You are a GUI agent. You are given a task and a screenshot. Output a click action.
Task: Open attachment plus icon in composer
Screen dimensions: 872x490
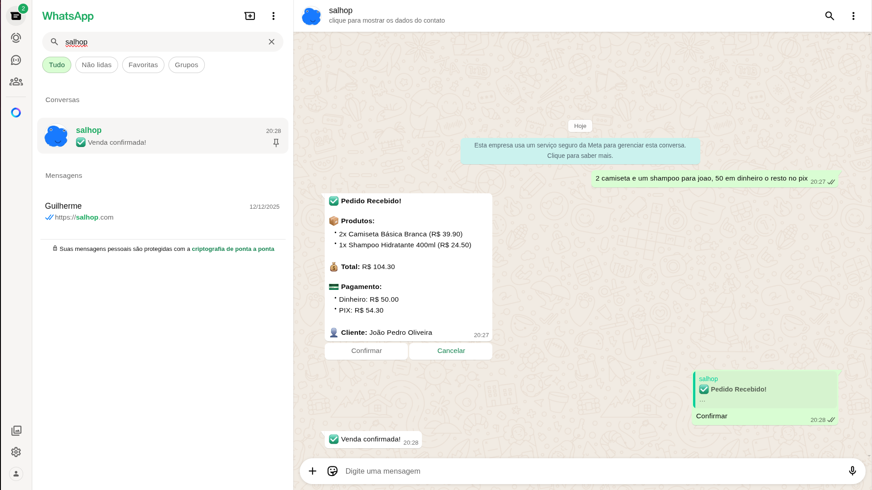tap(312, 471)
